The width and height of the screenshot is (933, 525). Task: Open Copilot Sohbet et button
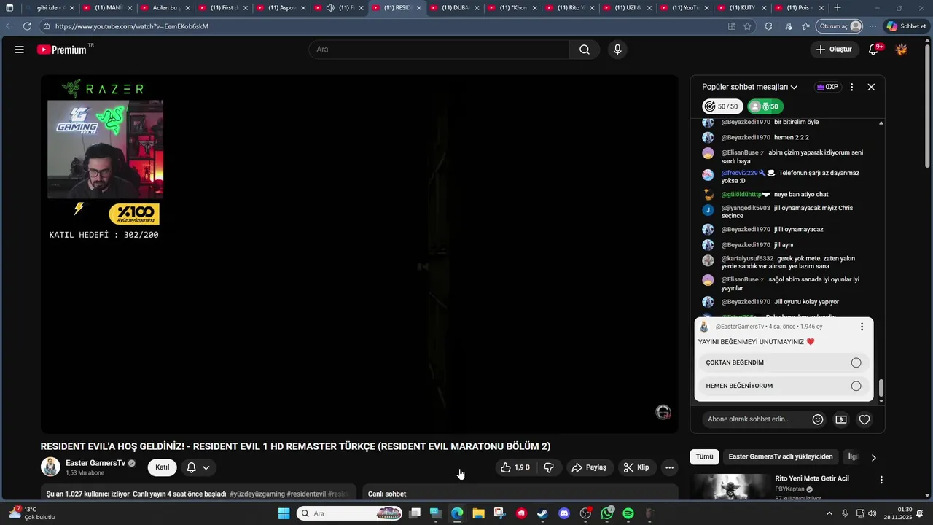[906, 26]
